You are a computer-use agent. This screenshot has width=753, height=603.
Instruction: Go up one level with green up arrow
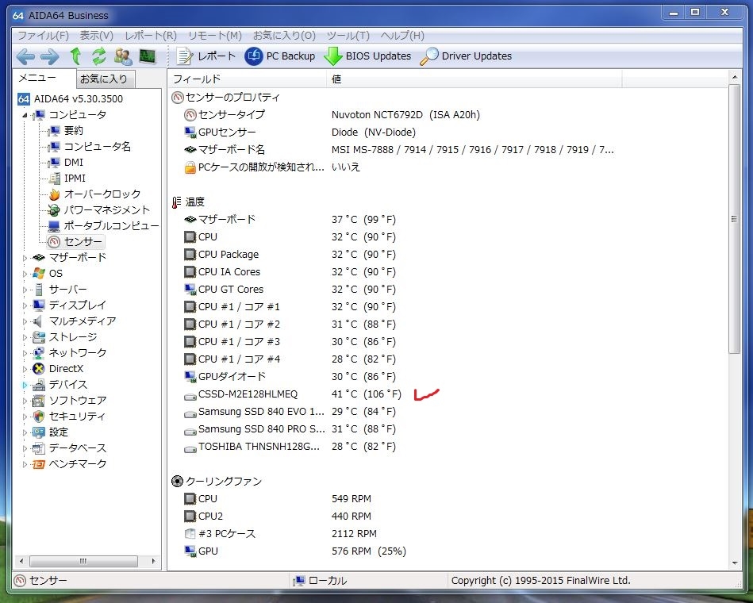(75, 56)
